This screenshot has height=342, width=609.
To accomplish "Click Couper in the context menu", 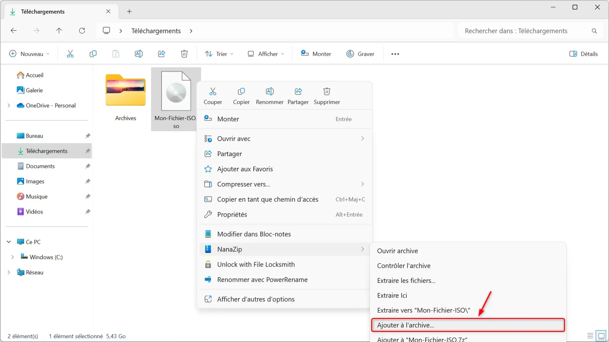I will tap(213, 96).
